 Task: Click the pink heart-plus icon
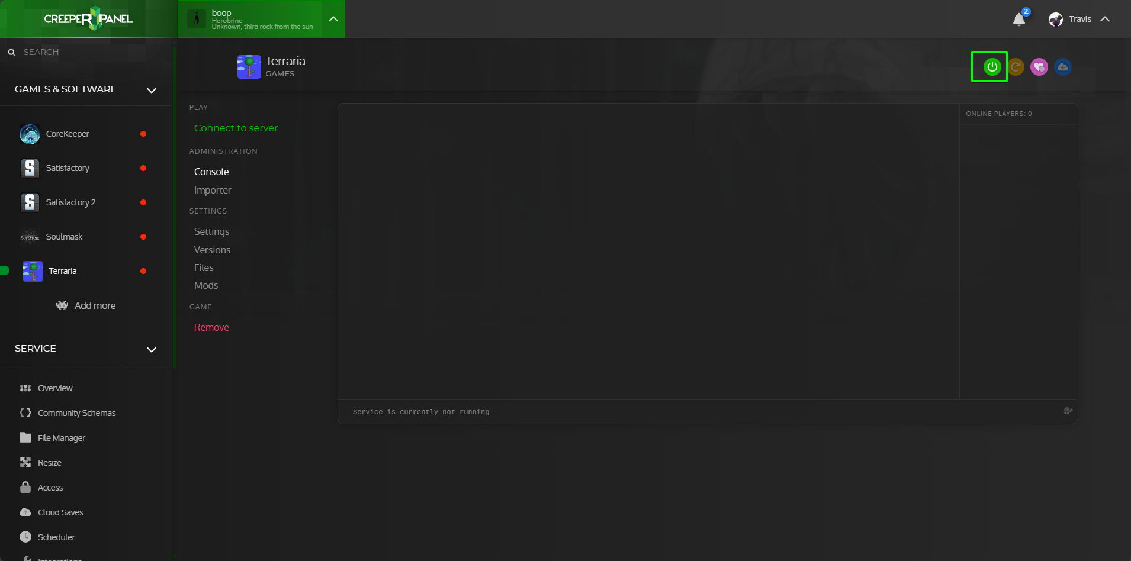click(1039, 67)
